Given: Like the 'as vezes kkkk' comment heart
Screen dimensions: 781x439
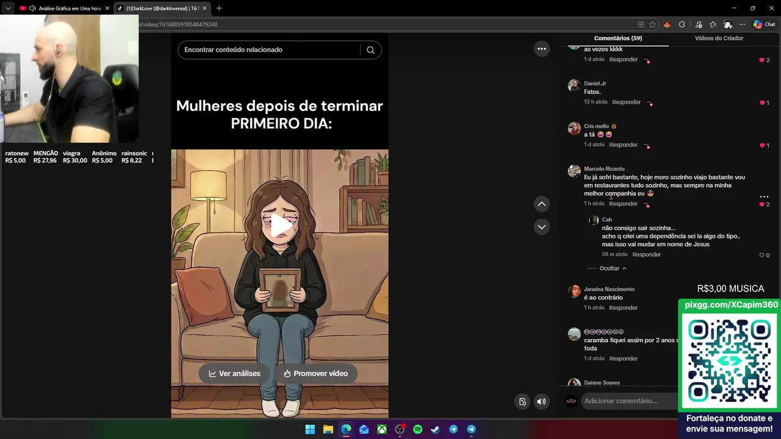Looking at the screenshot, I should (x=762, y=60).
